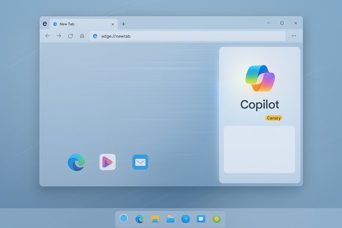Open the Mail envelope shortcut
The width and height of the screenshot is (342, 228).
tap(140, 162)
